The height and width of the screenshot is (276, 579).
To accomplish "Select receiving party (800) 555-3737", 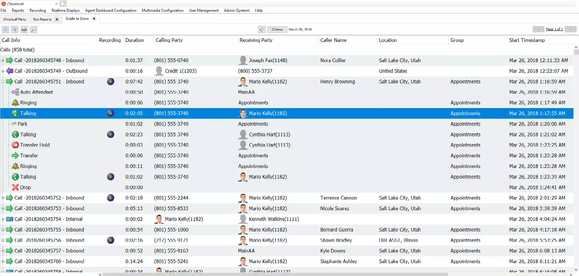I will click(255, 71).
